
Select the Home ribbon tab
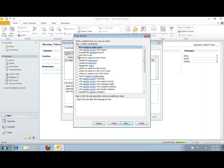tap(15, 23)
